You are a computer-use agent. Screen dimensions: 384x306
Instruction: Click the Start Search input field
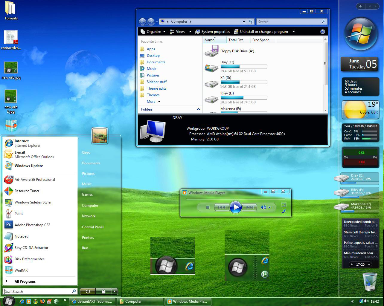[40, 291]
